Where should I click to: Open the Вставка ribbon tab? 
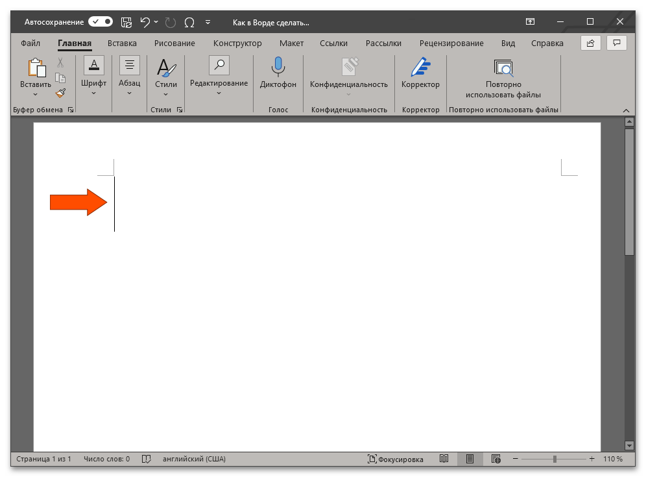tap(122, 43)
